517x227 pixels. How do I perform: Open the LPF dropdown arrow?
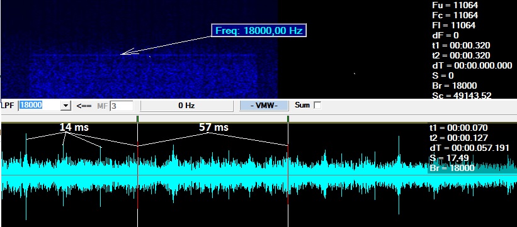coord(66,106)
